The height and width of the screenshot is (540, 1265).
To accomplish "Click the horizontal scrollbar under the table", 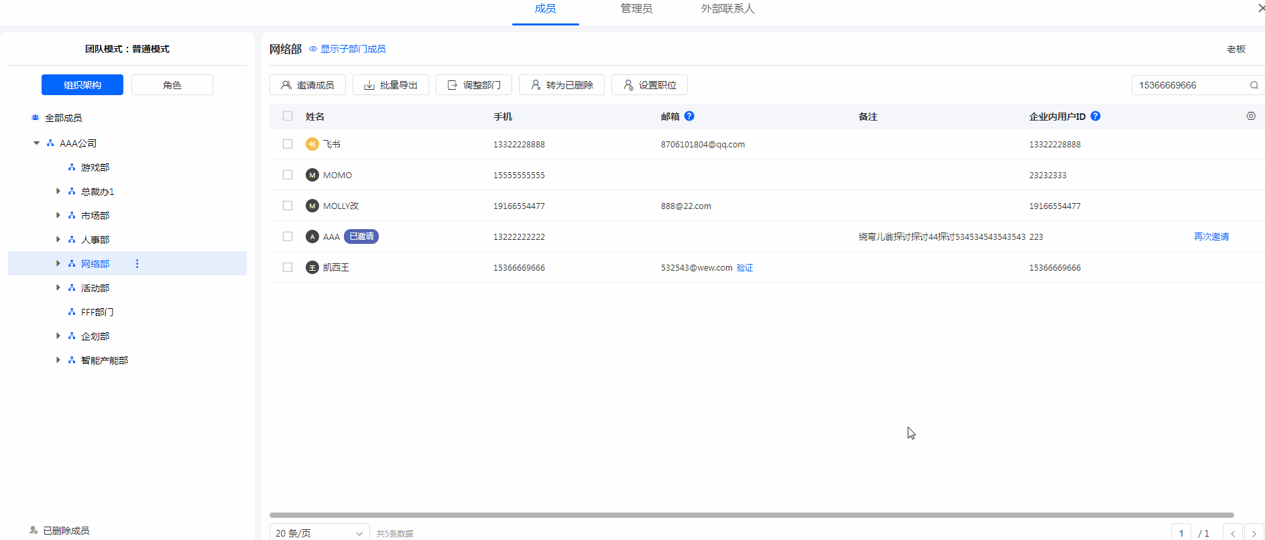I will pyautogui.click(x=751, y=515).
